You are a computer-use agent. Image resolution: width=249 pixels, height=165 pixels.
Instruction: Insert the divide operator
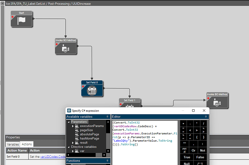pyautogui.click(x=204, y=124)
